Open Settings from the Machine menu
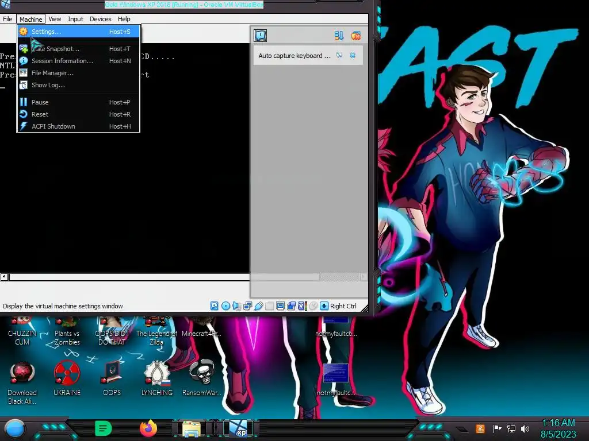Screen dimensions: 589x441 (x=78, y=32)
